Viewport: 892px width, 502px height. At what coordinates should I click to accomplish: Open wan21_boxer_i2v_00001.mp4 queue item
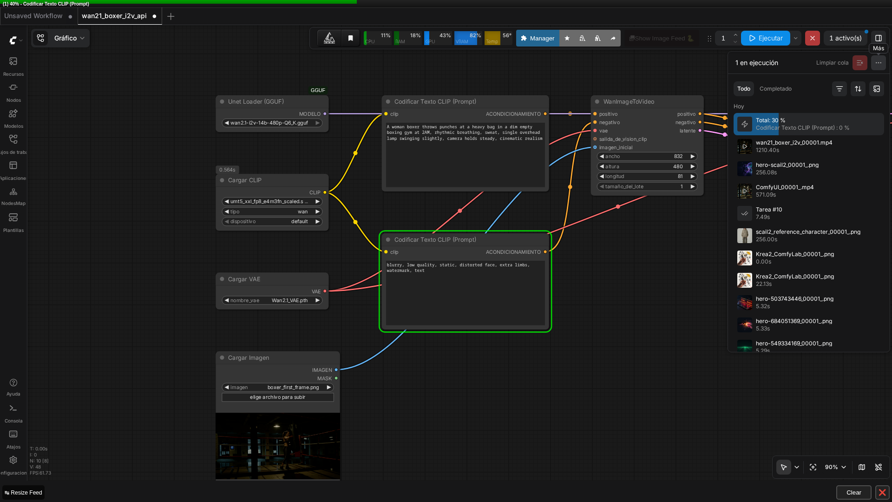[x=808, y=146]
